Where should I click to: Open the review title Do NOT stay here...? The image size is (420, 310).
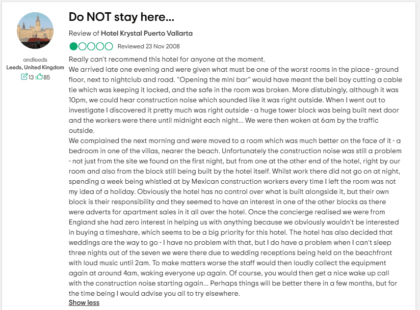coord(121,17)
